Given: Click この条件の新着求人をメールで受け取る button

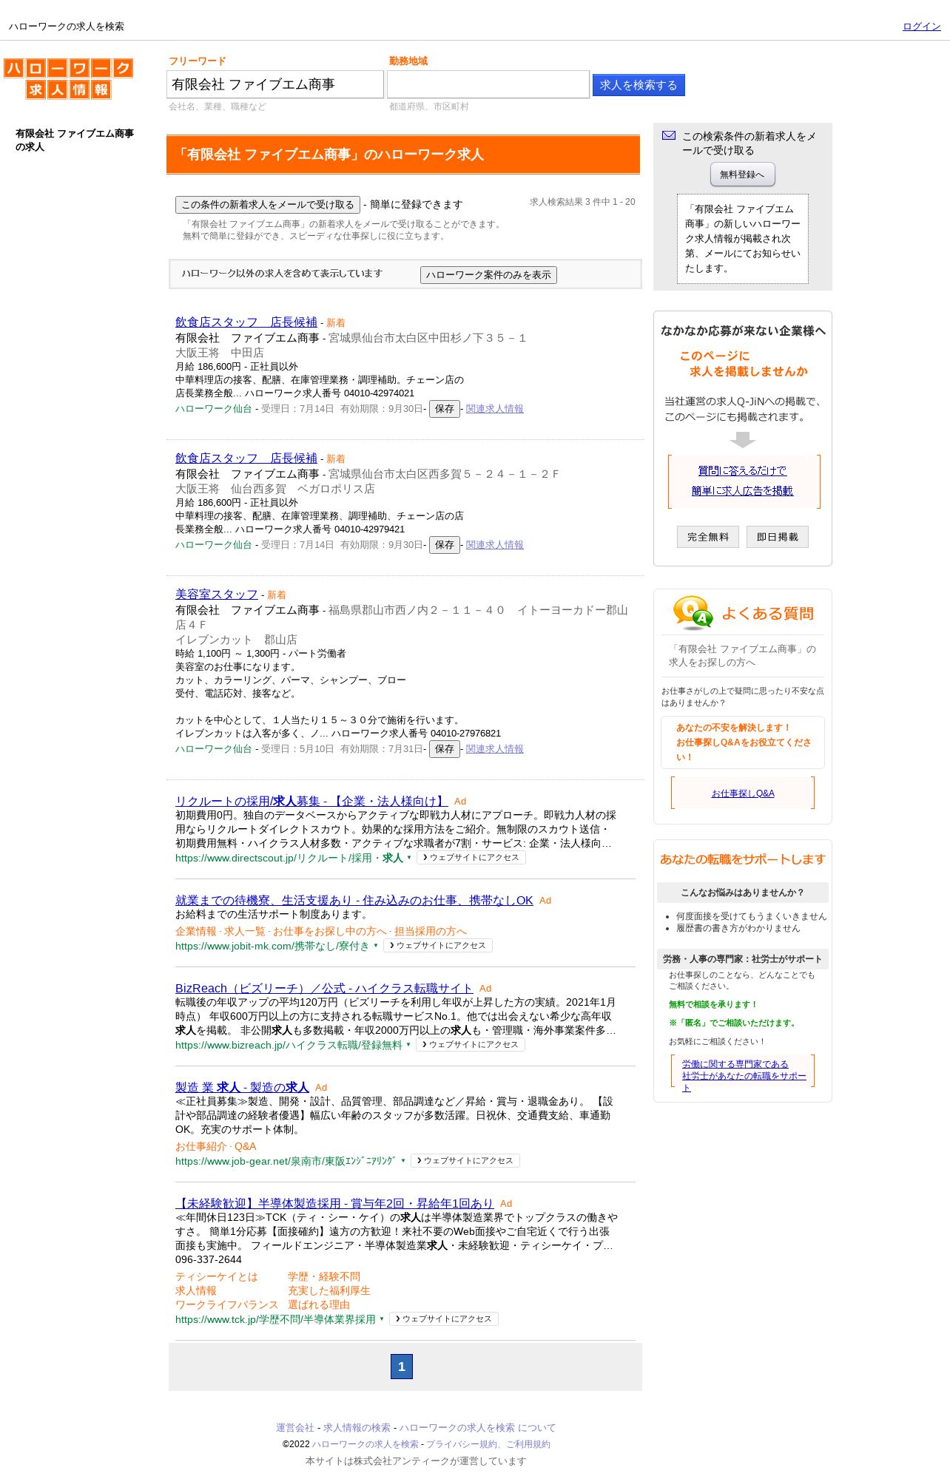Looking at the screenshot, I should click(268, 205).
